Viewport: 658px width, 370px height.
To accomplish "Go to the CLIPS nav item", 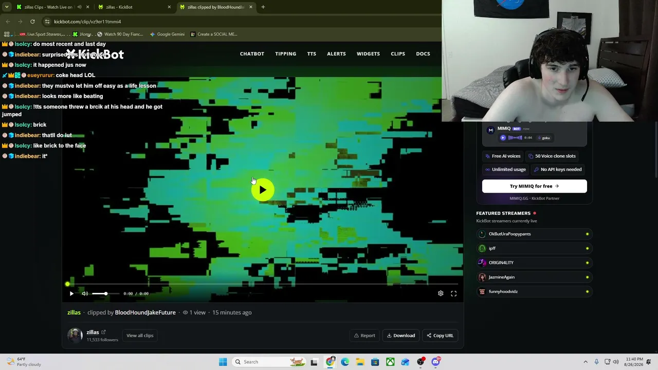I will (398, 53).
